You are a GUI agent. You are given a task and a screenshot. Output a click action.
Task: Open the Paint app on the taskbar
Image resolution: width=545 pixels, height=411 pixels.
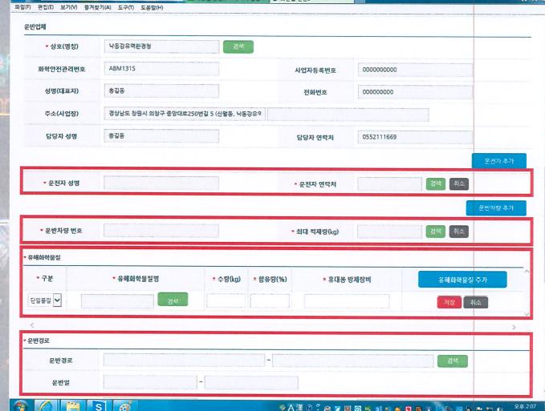(124, 406)
